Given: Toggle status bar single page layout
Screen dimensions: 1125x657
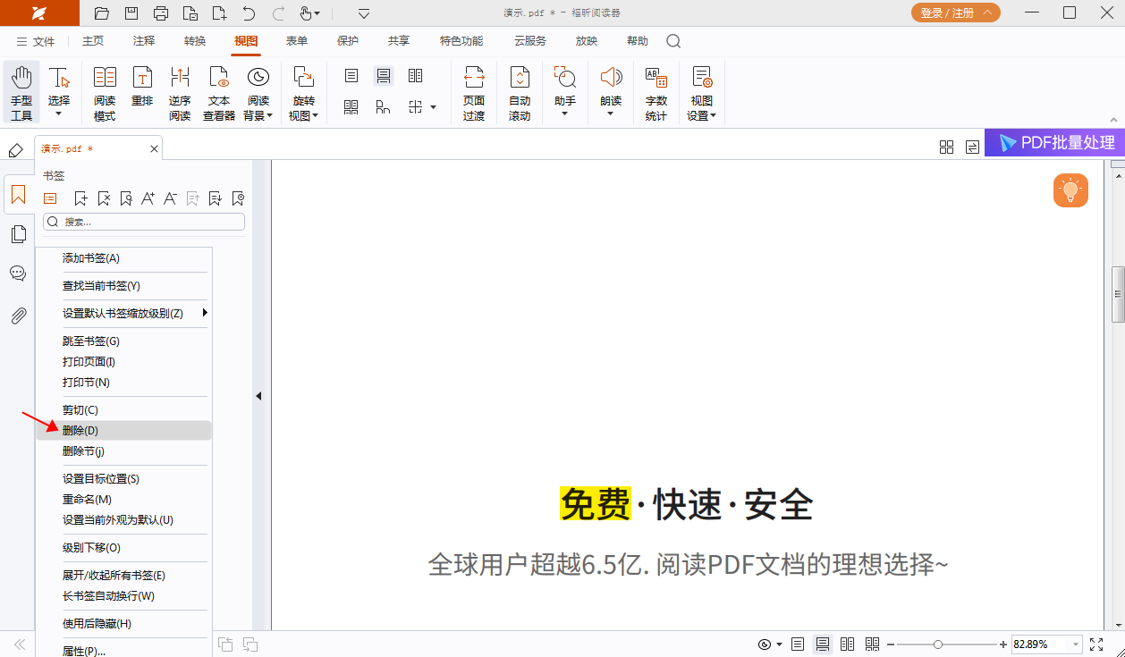Looking at the screenshot, I should pos(798,644).
